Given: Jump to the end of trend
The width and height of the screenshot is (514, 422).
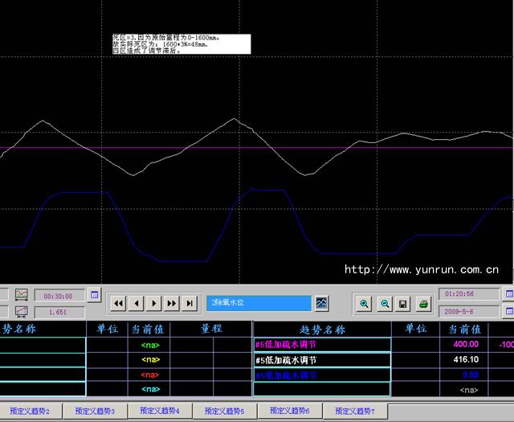Looking at the screenshot, I should (x=190, y=303).
